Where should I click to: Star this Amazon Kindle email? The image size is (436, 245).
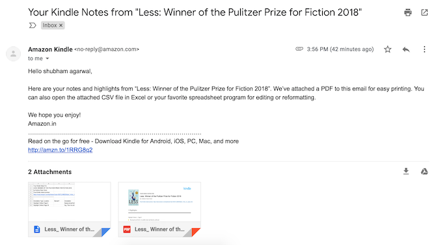coord(388,50)
